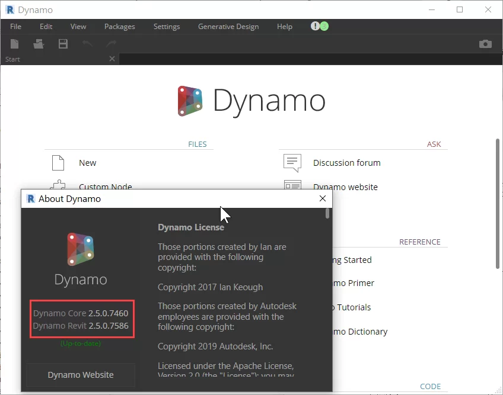Close the Start tab

tap(112, 59)
